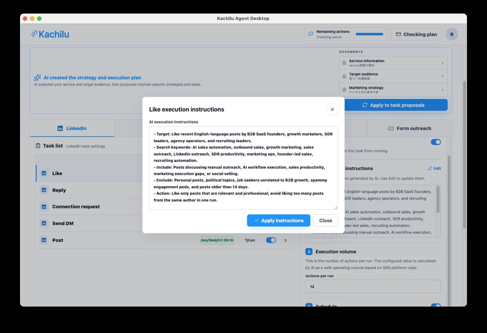
Task: Click the DOCUMENTS section heading
Action: pos(351,52)
